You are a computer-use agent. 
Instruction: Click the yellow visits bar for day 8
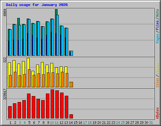[x=42, y=68]
